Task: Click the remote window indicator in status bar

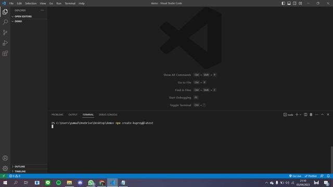Action: point(4,176)
